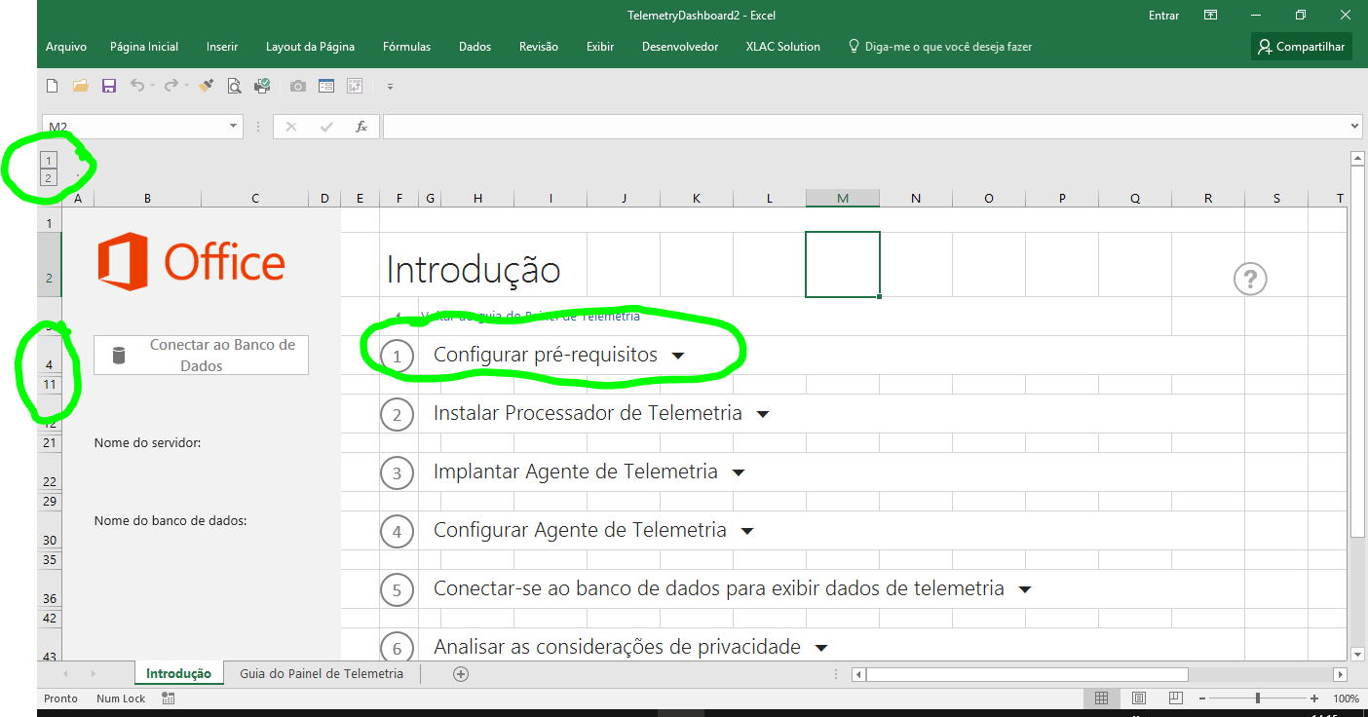This screenshot has height=717, width=1368.
Task: Click macro recording icon in status bar
Action: pyautogui.click(x=169, y=698)
